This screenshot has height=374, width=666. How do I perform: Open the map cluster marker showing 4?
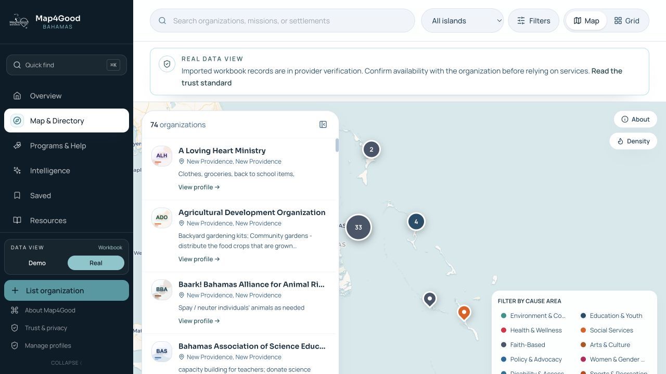click(416, 222)
